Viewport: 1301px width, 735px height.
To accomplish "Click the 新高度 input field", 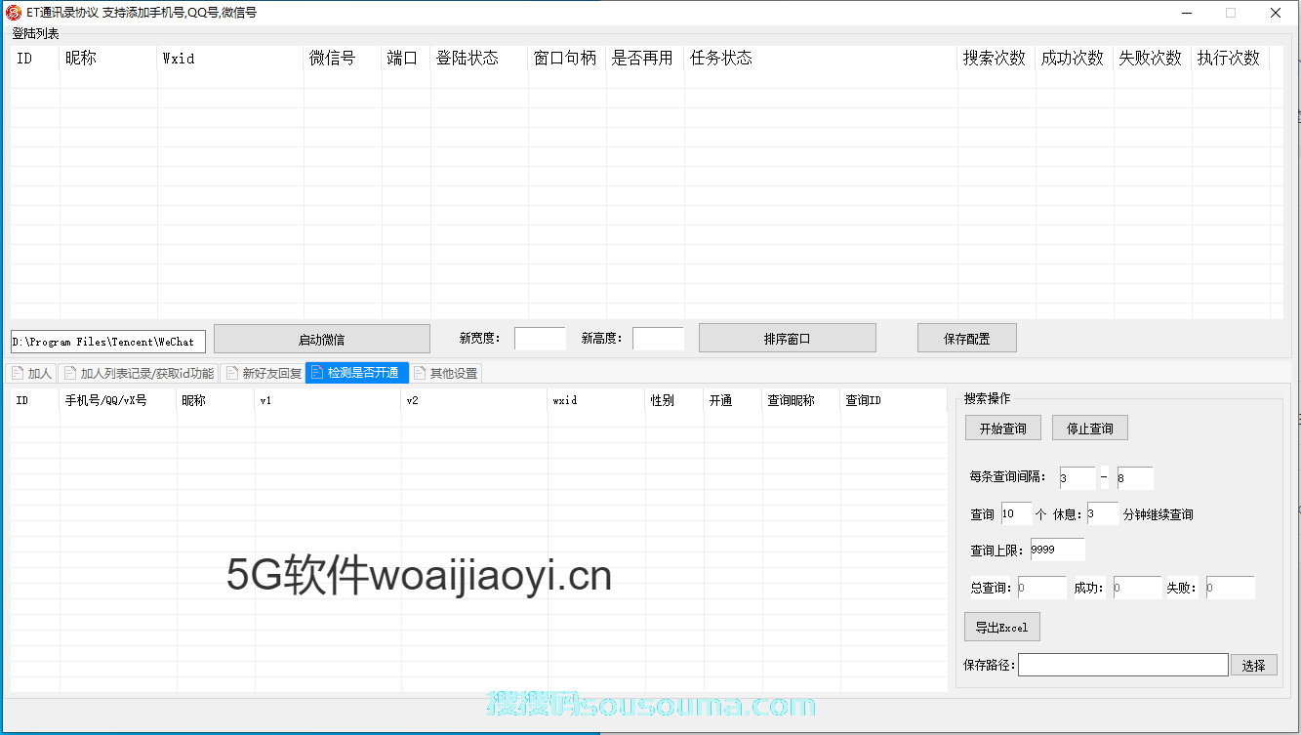I will 658,339.
